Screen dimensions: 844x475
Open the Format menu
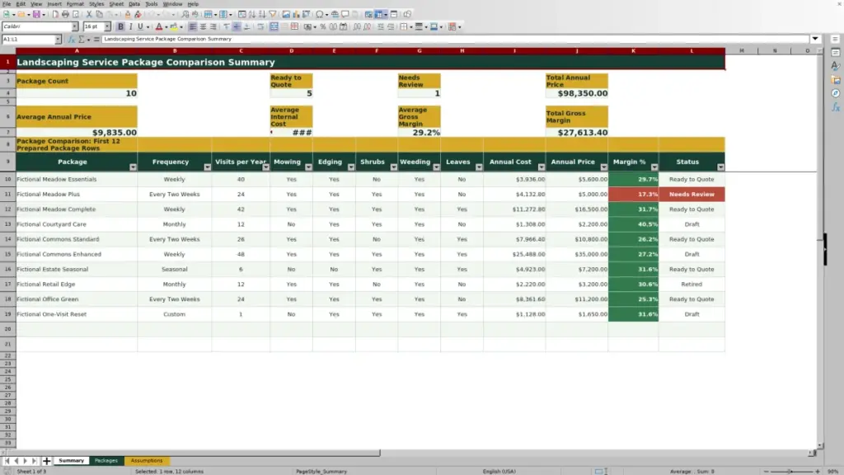pyautogui.click(x=75, y=4)
